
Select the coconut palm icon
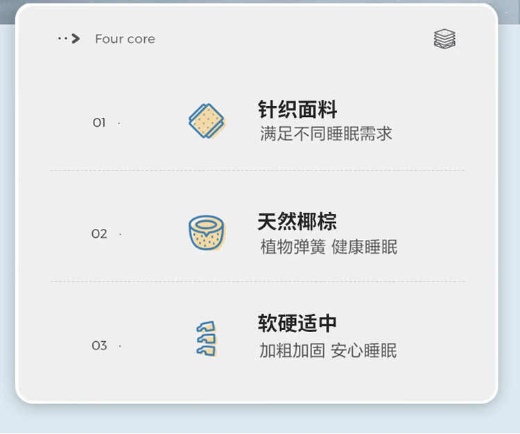[207, 233]
